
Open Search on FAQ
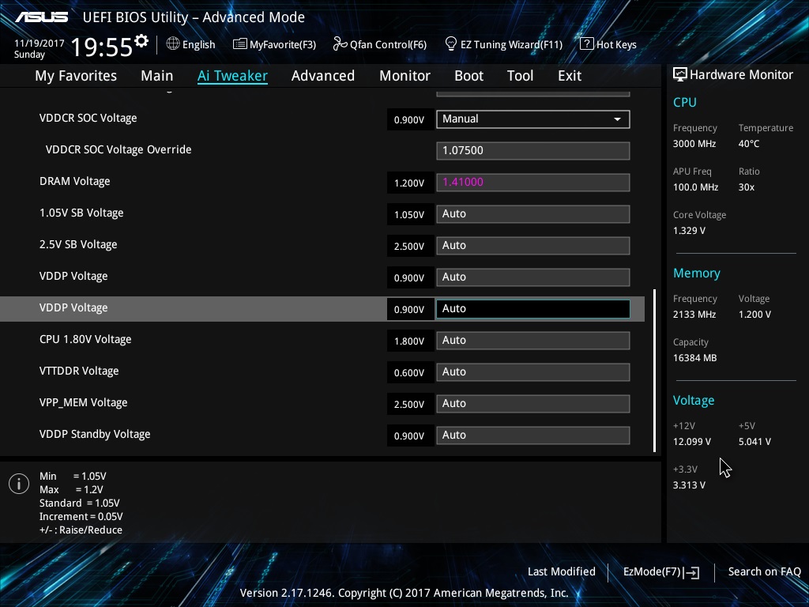pyautogui.click(x=764, y=571)
